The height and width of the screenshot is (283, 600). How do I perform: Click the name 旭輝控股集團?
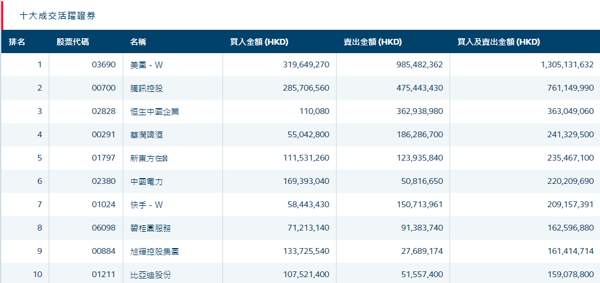point(154,251)
